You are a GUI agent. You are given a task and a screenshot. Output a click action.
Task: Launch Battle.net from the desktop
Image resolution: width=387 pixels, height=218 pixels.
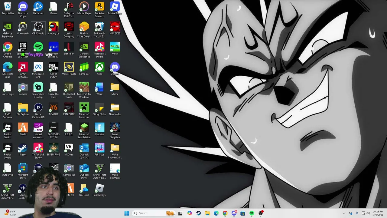coord(38,8)
